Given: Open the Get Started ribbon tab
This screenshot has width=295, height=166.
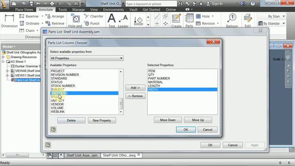Looking at the screenshot, I should coord(151,10).
